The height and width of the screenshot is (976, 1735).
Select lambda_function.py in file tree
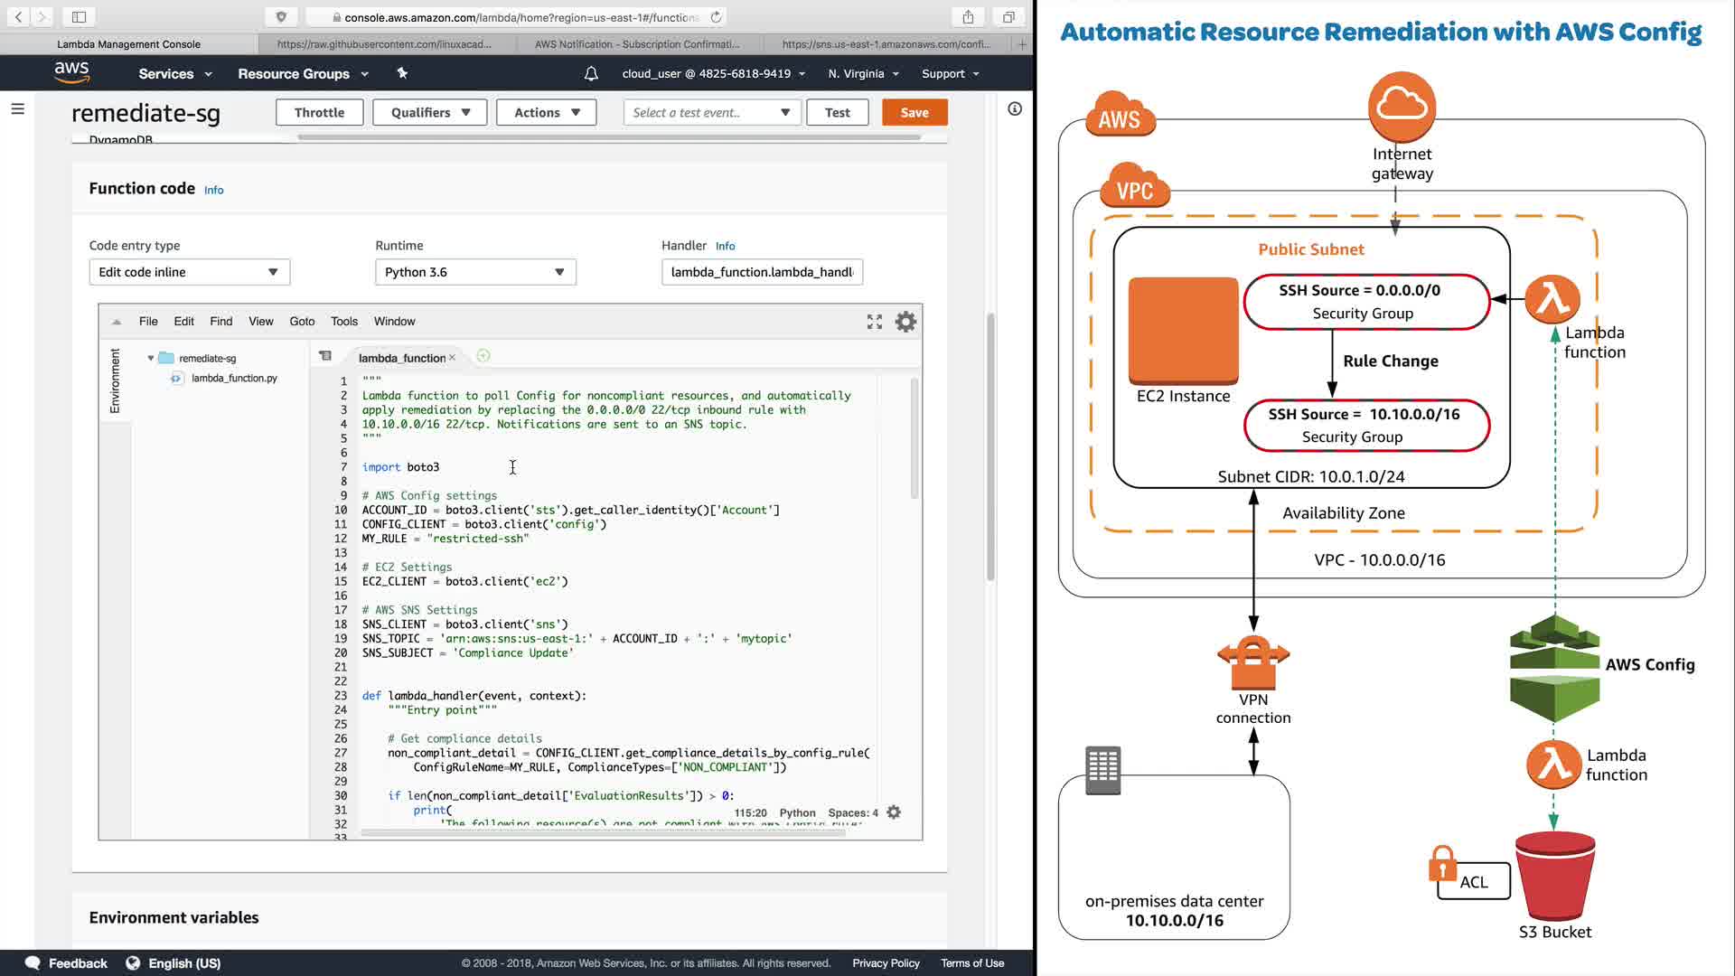234,379
